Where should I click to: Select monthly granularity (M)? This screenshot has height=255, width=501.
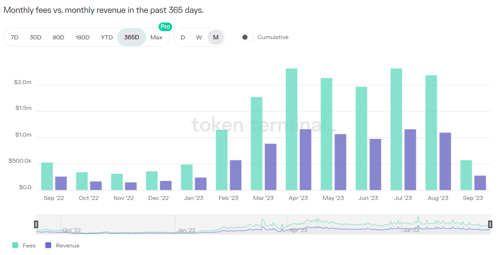216,37
